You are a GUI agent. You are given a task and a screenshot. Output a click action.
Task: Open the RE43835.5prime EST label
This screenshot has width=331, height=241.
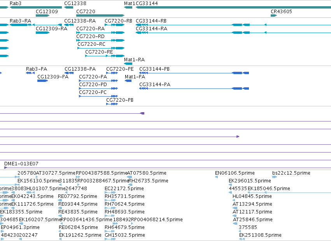tap(78, 212)
